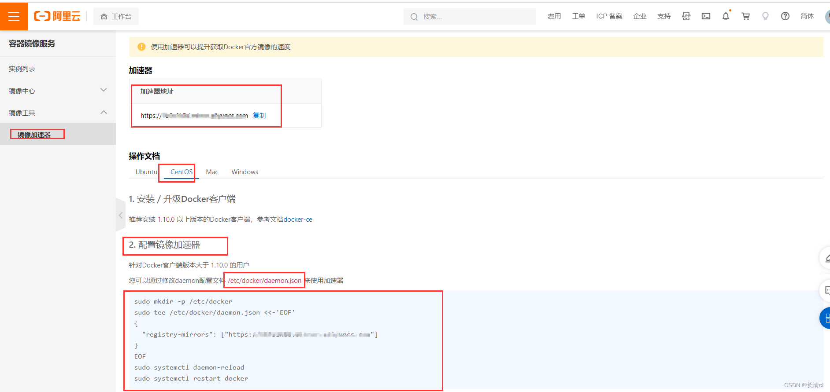Switch to the Ubuntu tab
This screenshot has width=830, height=392.
click(146, 172)
